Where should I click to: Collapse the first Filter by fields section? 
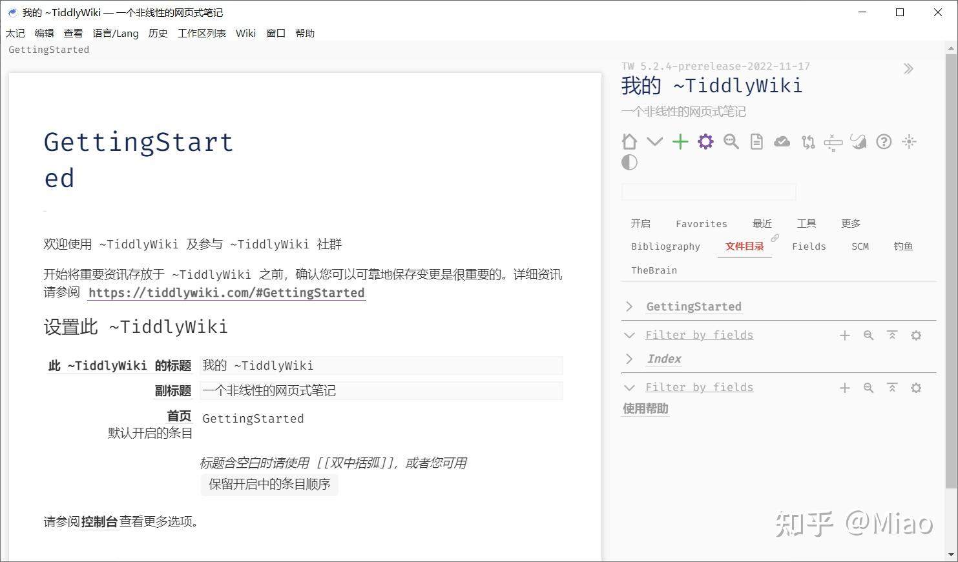coord(629,335)
